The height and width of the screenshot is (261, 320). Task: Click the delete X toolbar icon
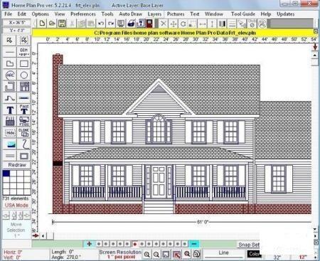point(164,23)
